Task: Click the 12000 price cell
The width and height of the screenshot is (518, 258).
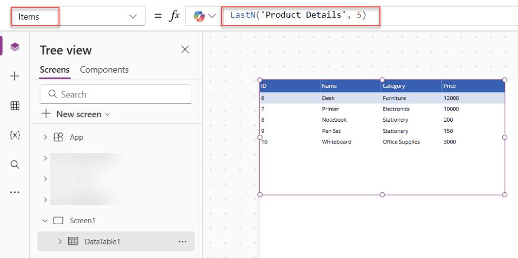Action: (x=451, y=98)
